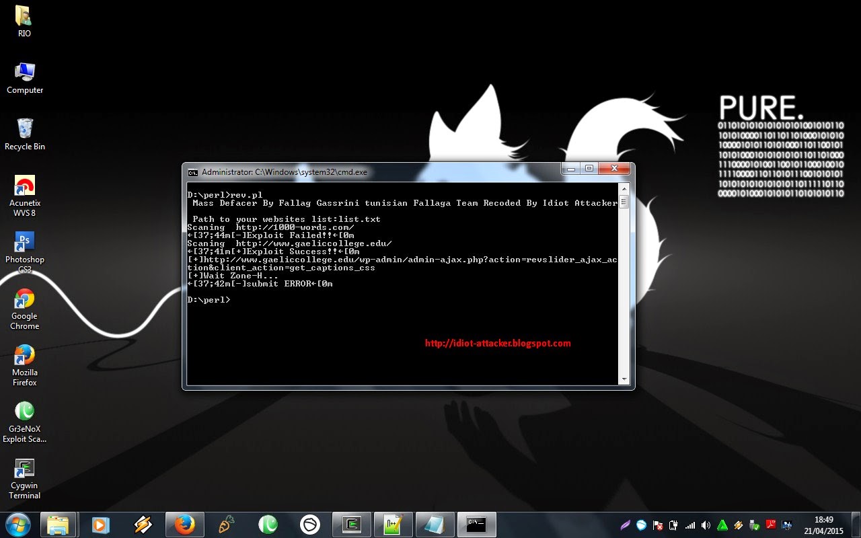
Task: Maximize the cmd.exe window
Action: 589,169
